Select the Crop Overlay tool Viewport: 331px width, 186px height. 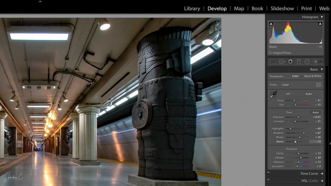click(x=272, y=62)
